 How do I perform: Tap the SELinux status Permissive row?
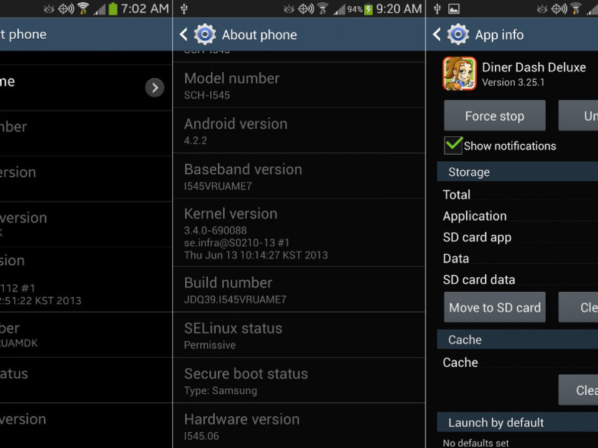pyautogui.click(x=299, y=335)
